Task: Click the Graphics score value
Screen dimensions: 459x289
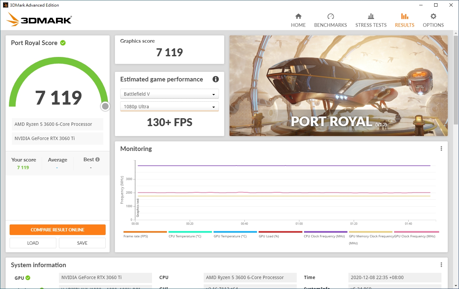Action: point(169,52)
